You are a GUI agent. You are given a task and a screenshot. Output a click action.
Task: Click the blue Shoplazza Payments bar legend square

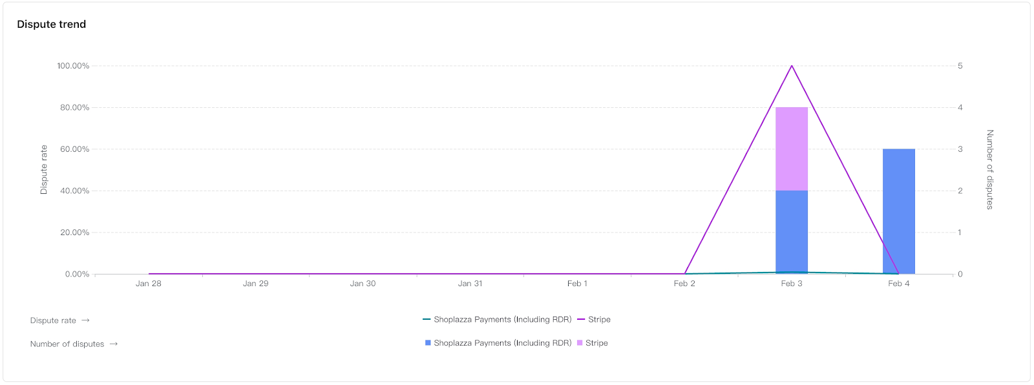tap(428, 343)
